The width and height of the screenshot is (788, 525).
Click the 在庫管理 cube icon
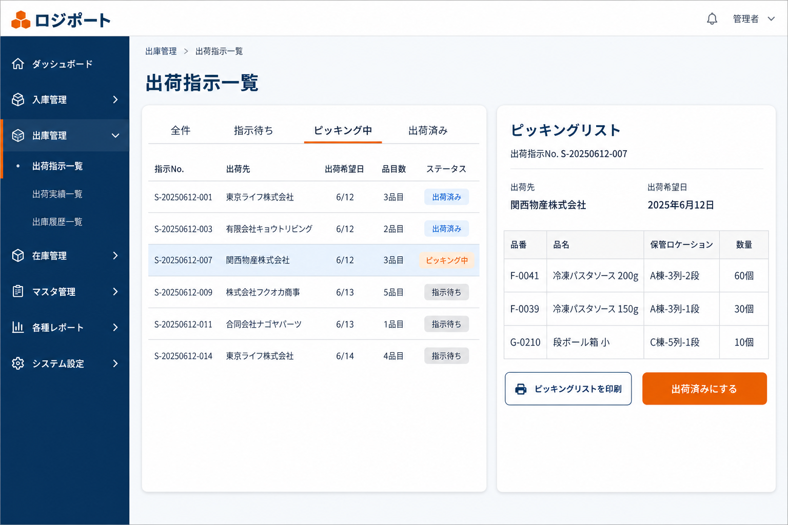tap(18, 255)
